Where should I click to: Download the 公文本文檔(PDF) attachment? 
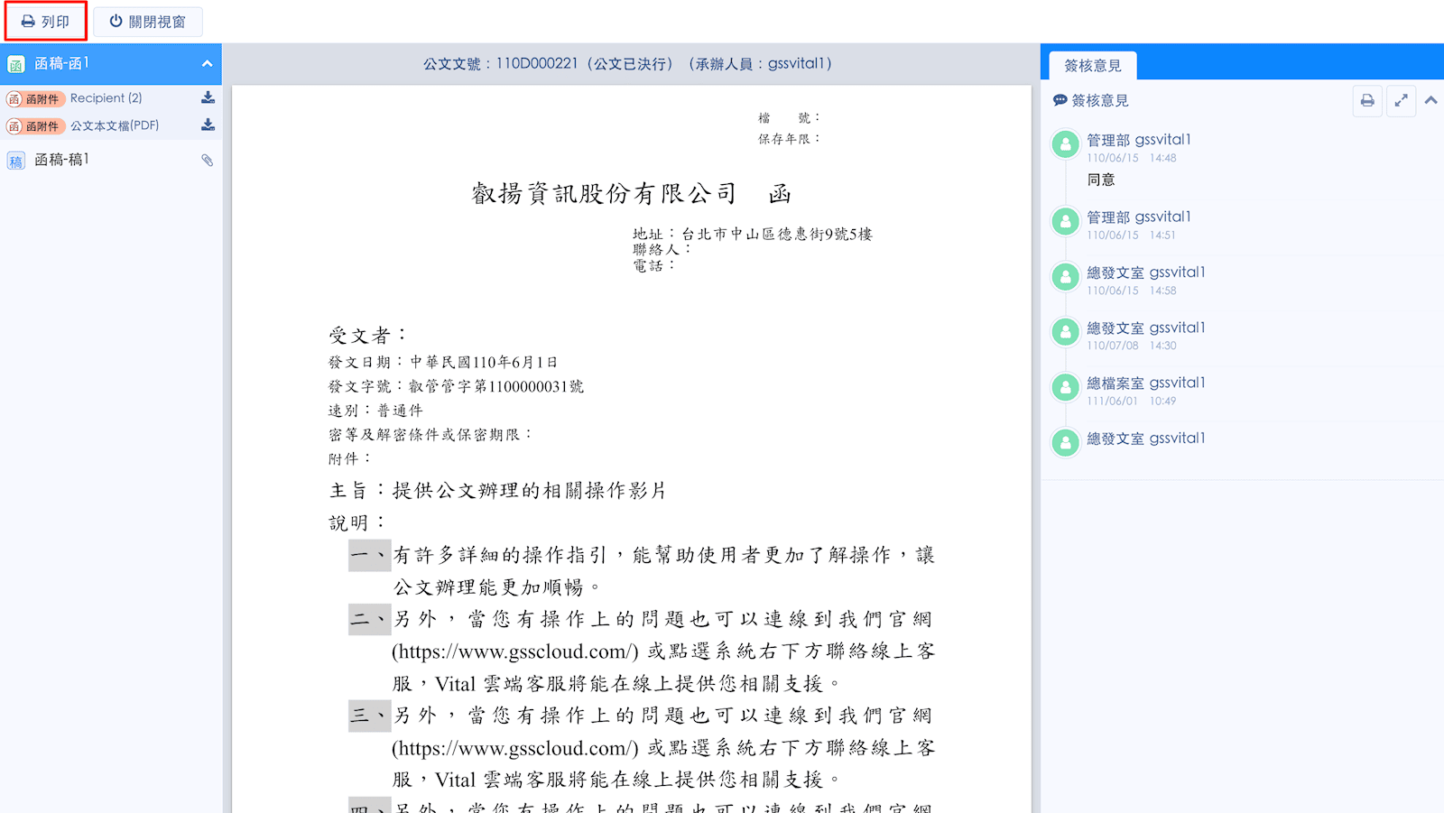click(208, 125)
